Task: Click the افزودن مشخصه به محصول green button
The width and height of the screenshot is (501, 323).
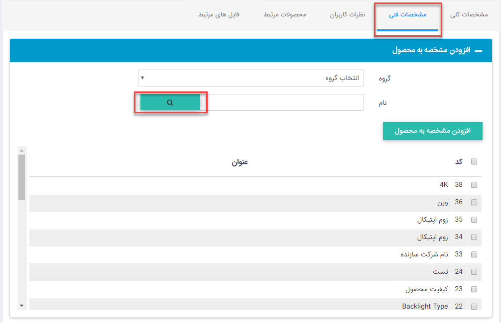Action: tap(432, 131)
